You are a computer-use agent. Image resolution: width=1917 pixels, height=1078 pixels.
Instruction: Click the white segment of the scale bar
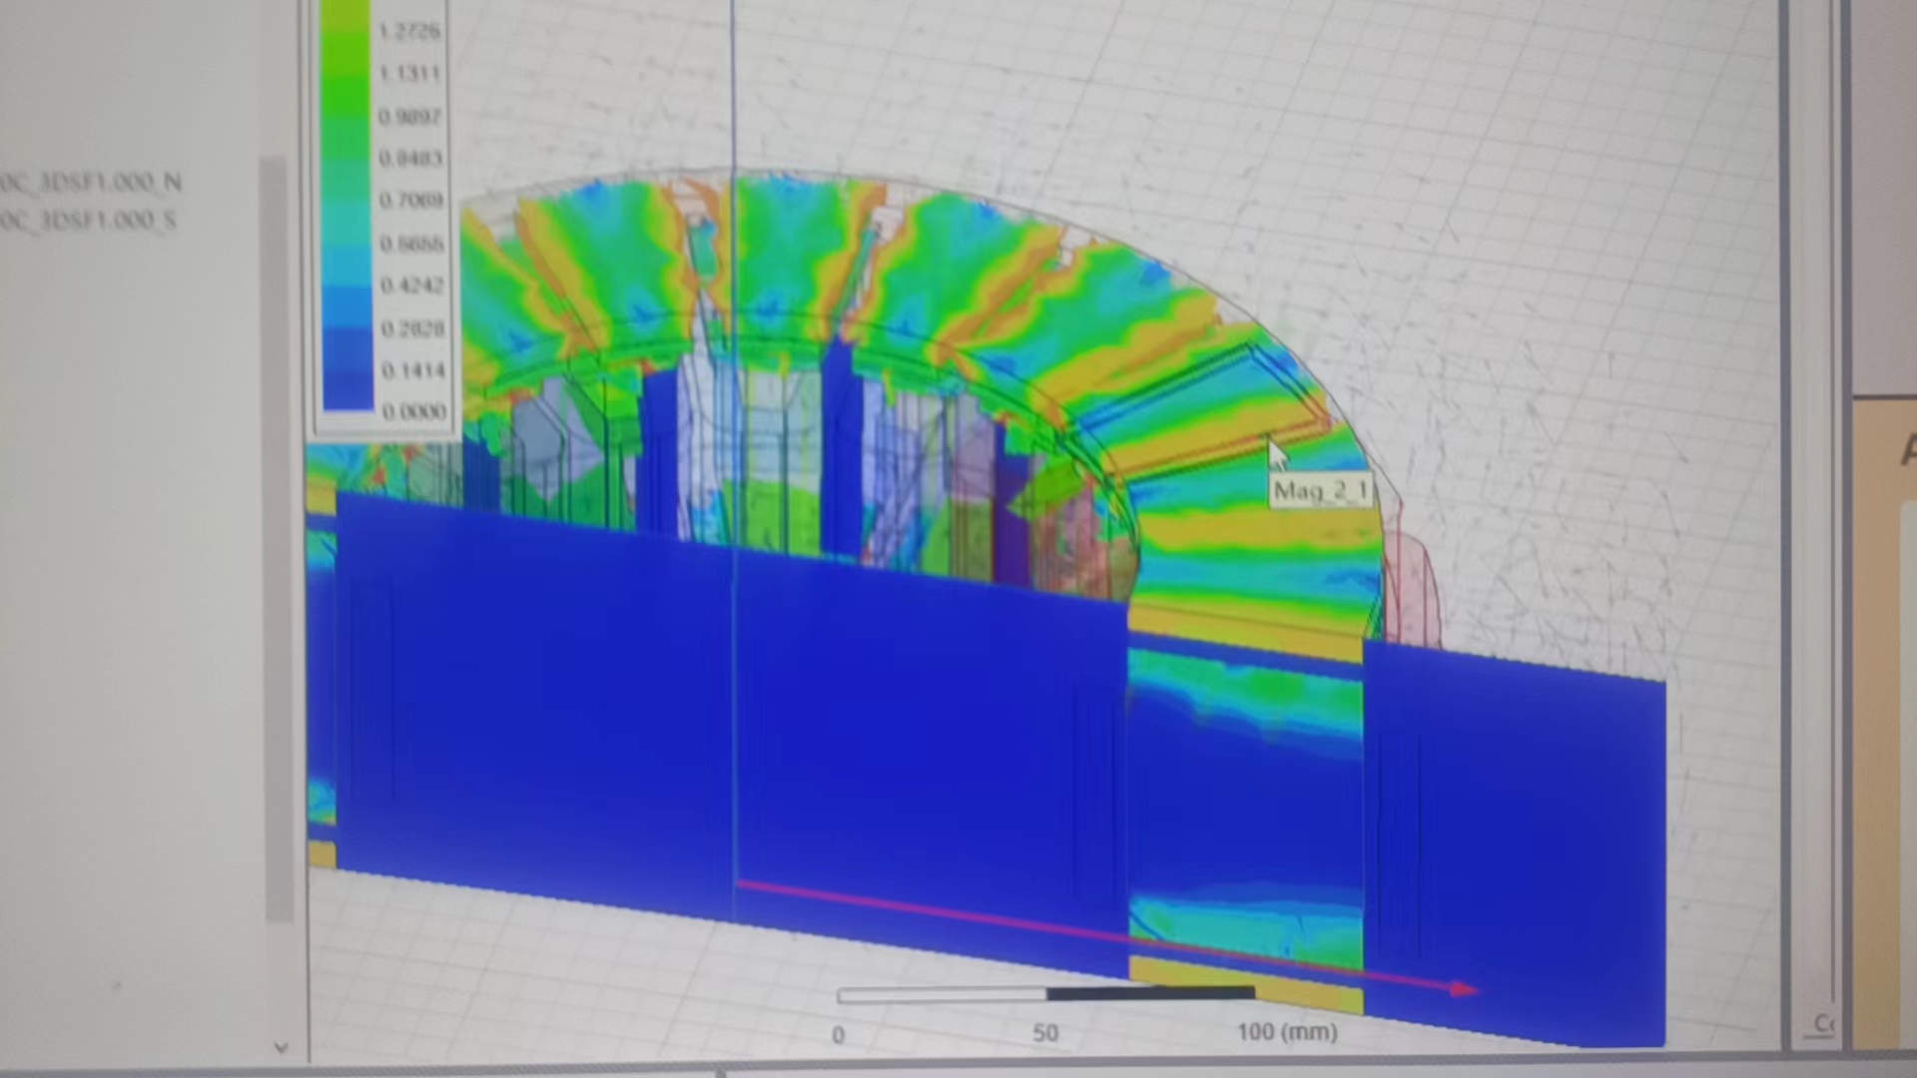pyautogui.click(x=942, y=995)
